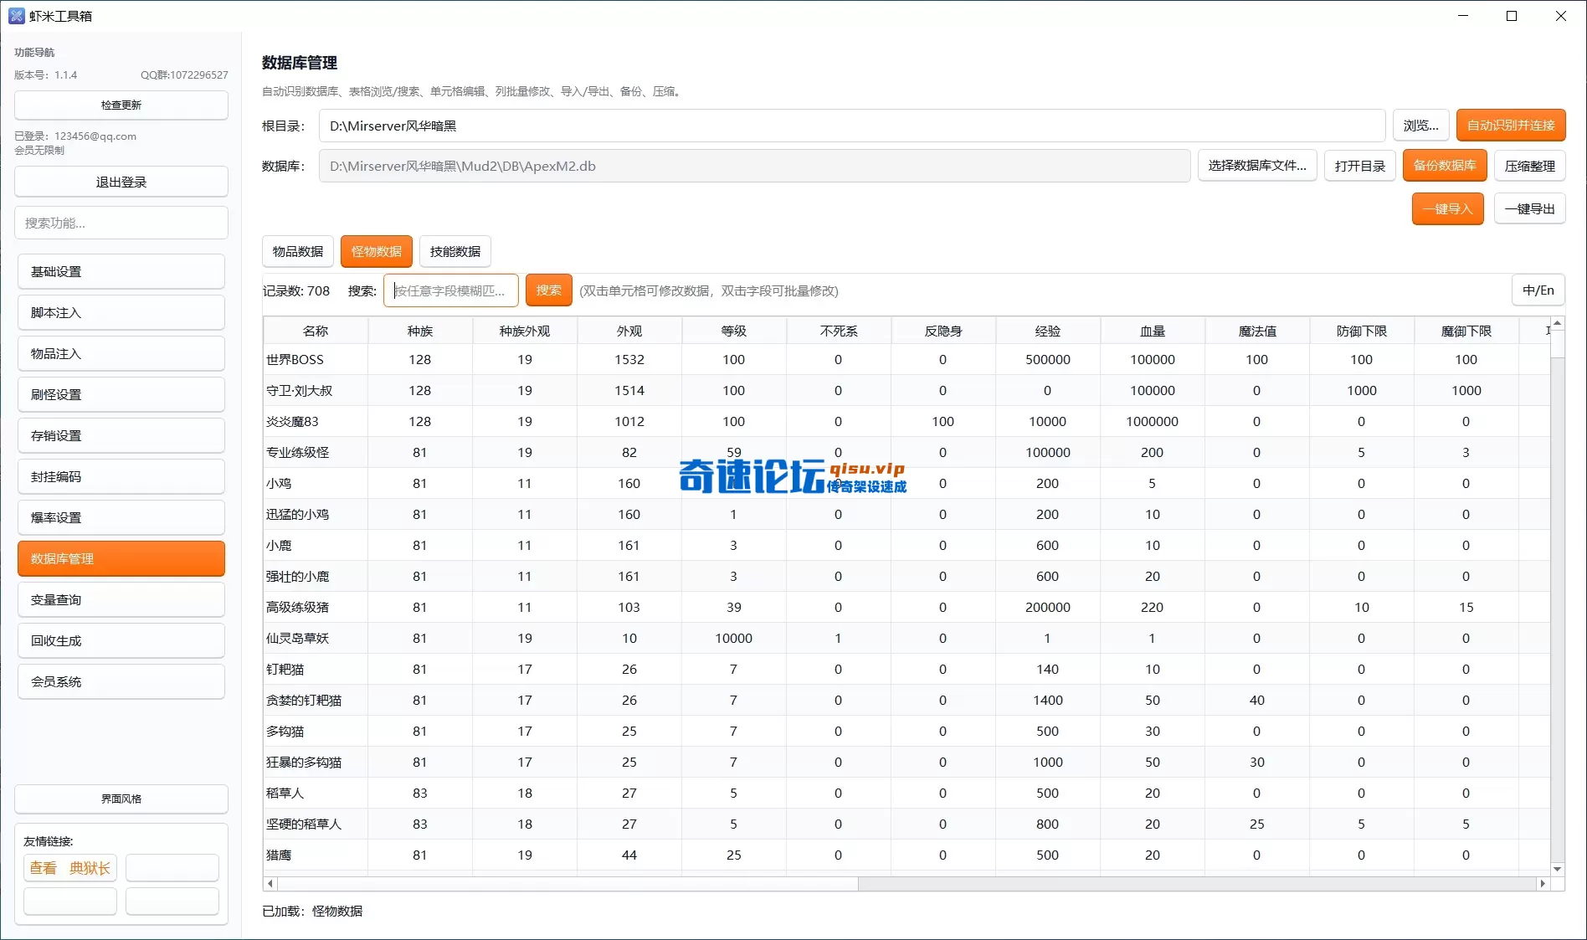Click 备份数据库 button

(1444, 166)
